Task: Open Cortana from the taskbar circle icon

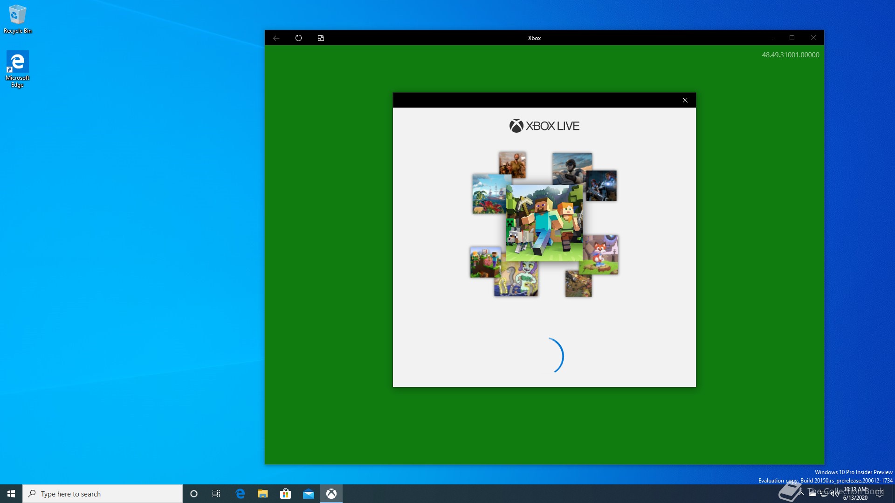Action: point(194,494)
